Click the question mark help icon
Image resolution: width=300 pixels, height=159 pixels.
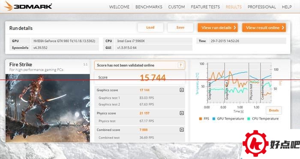pyautogui.click(x=180, y=65)
